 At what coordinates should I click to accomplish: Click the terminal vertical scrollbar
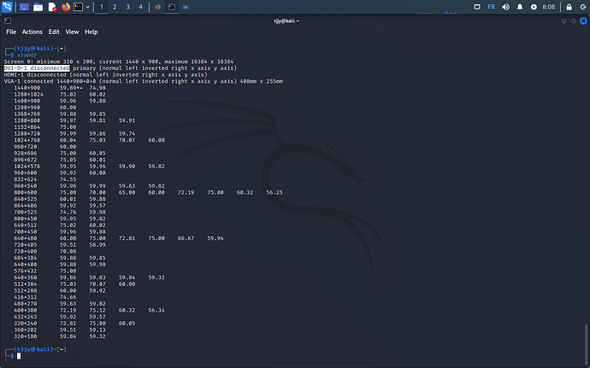tap(586, 344)
